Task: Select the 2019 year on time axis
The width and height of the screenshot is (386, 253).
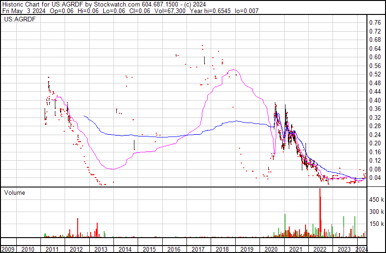Action: 246,250
